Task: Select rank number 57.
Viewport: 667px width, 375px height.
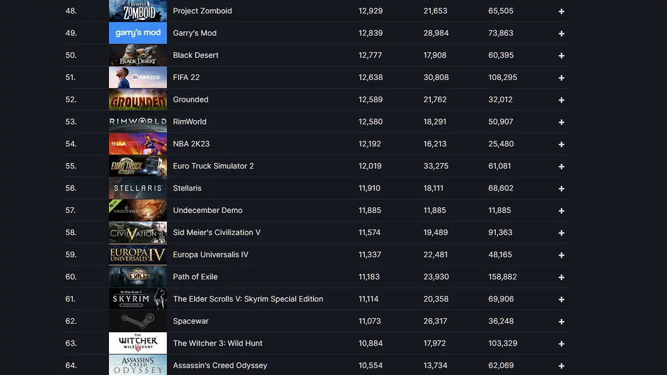Action: tap(71, 211)
